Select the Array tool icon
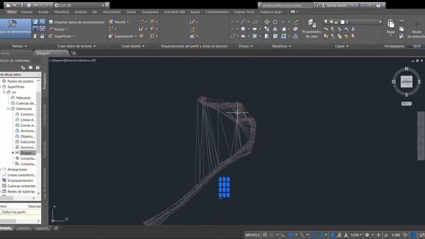The height and width of the screenshot is (239, 425). coord(284,36)
